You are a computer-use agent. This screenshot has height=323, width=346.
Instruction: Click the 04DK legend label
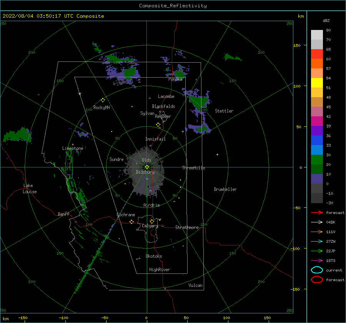pos(331,222)
